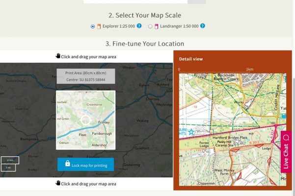This screenshot has height=196, width=295.
Task: Open the Live Chat tab
Action: click(x=286, y=152)
